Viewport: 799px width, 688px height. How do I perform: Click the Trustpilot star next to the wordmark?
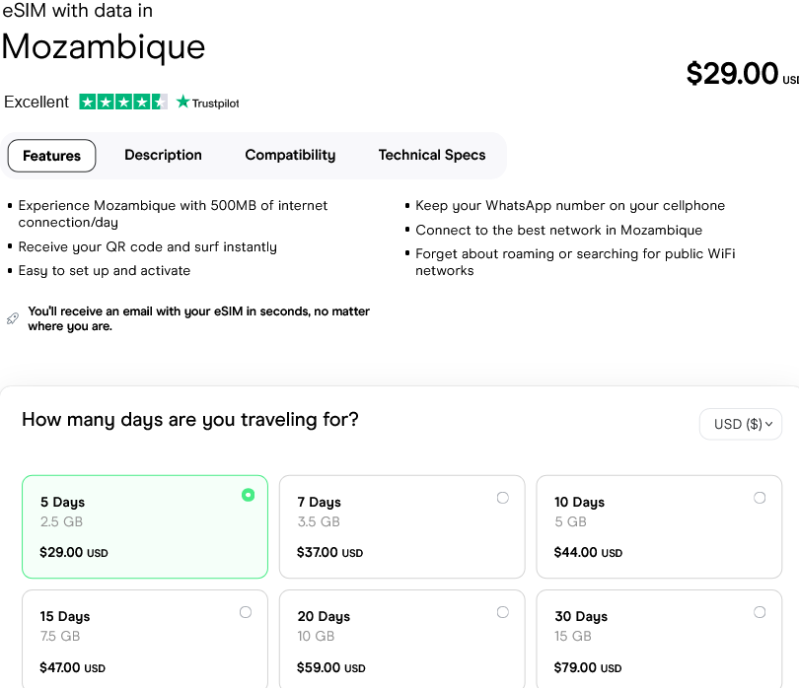pyautogui.click(x=183, y=102)
